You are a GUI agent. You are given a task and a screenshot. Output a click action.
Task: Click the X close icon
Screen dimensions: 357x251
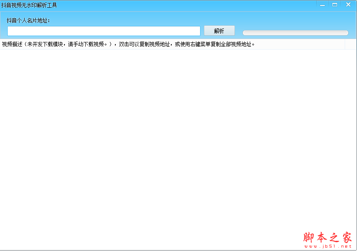point(348,4)
